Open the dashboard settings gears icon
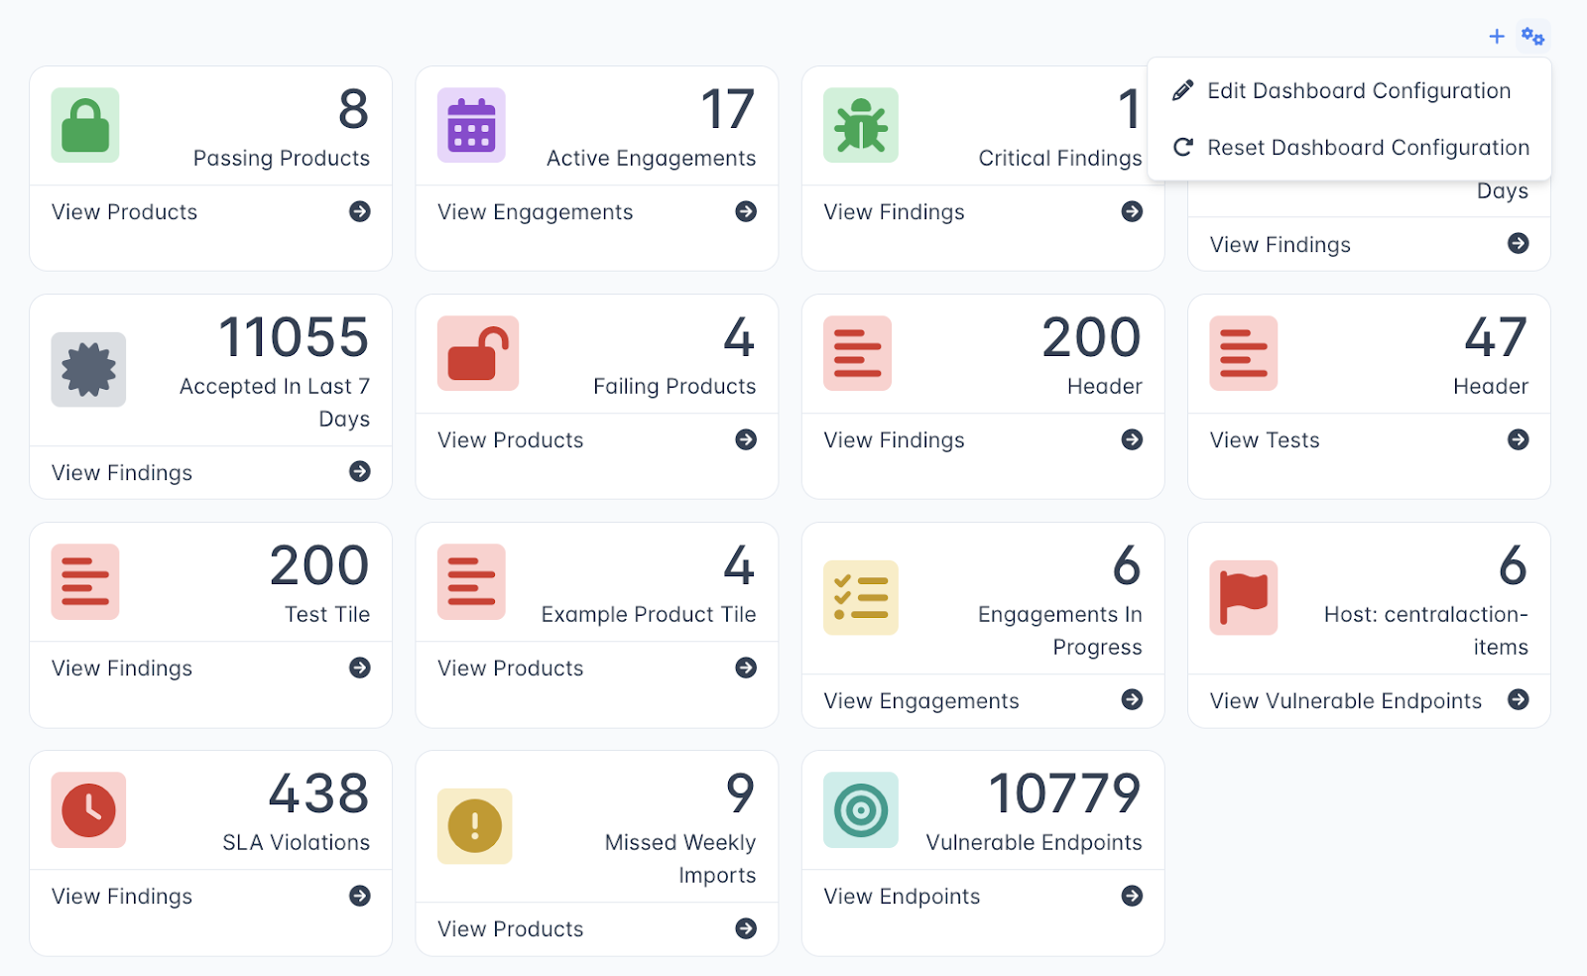The height and width of the screenshot is (976, 1587). click(1532, 37)
